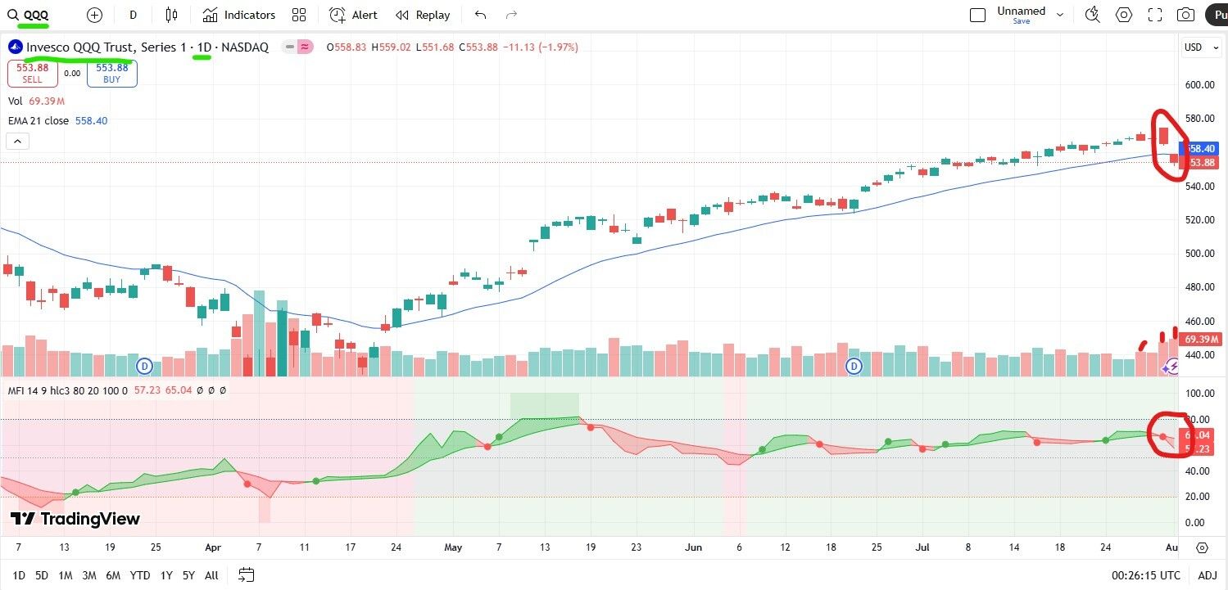Open the time axis settings hexagon icon
This screenshot has width=1228, height=590.
[x=1202, y=547]
